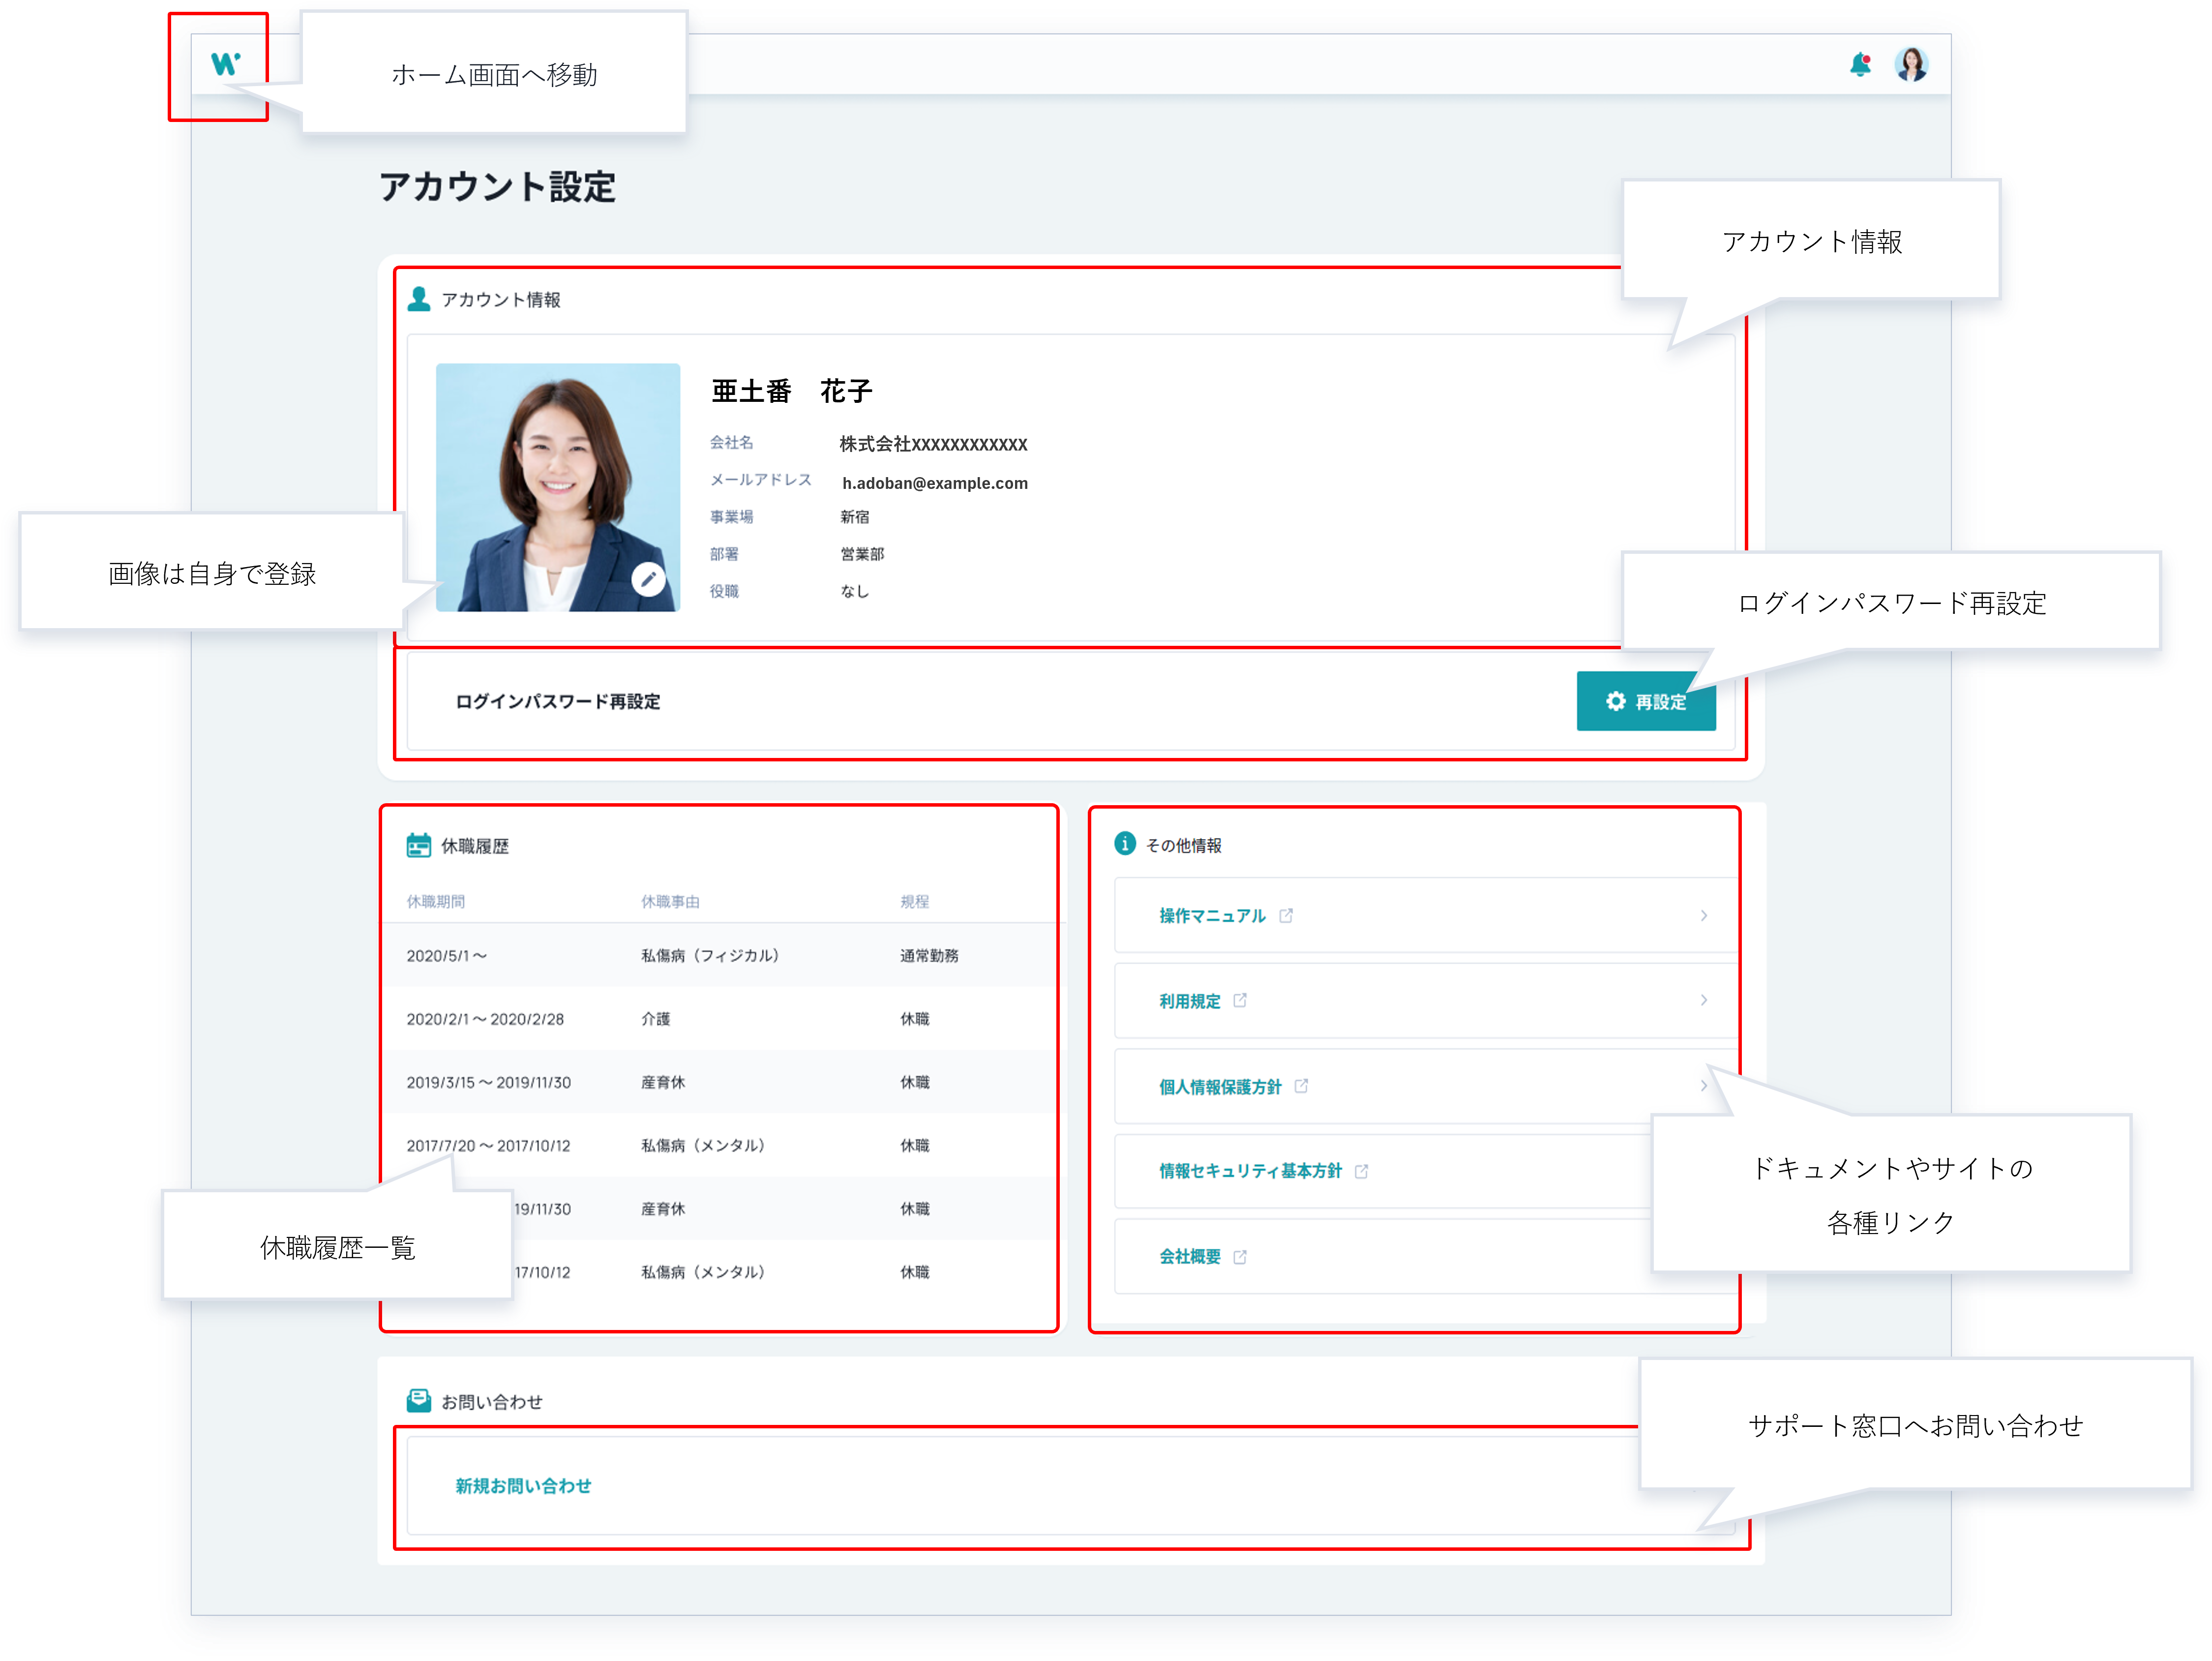Click the その他情報 info icon
Screen dimensions: 2212x1661
[1125, 844]
